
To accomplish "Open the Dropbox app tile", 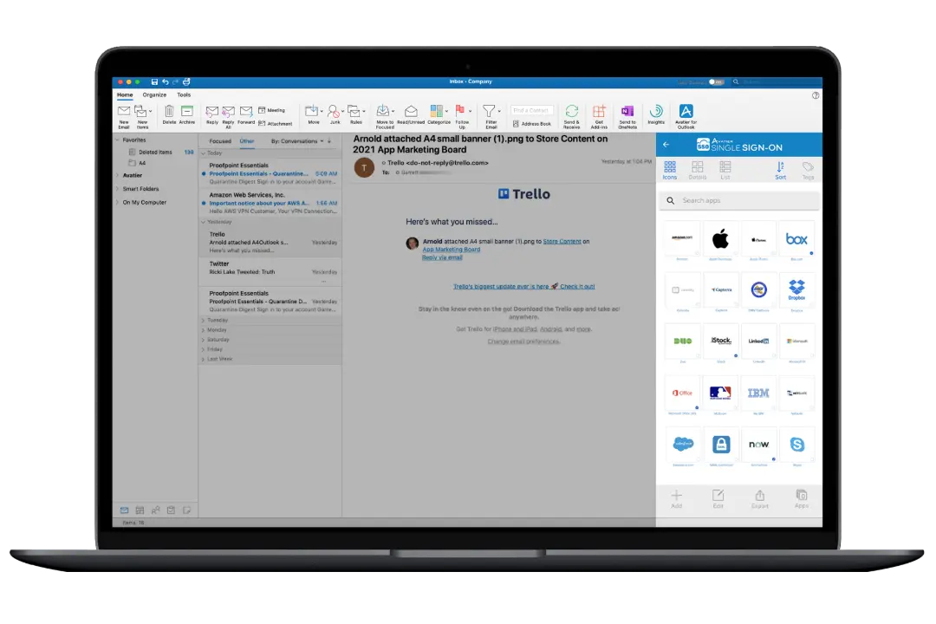I will (x=796, y=292).
